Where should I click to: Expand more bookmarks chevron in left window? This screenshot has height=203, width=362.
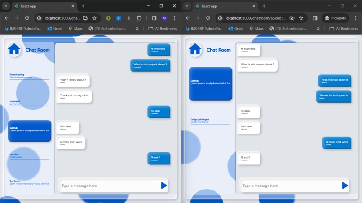point(137,29)
